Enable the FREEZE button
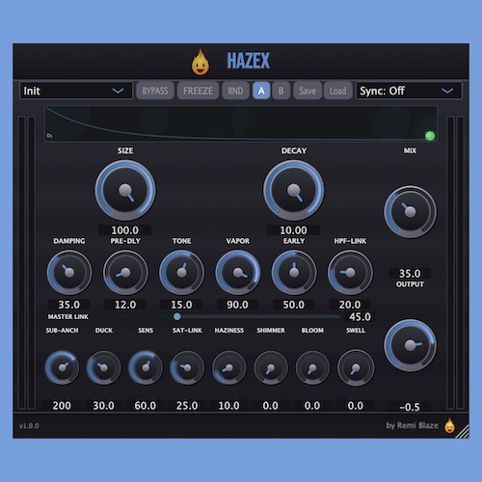Image resolution: width=482 pixels, height=482 pixels. [198, 91]
